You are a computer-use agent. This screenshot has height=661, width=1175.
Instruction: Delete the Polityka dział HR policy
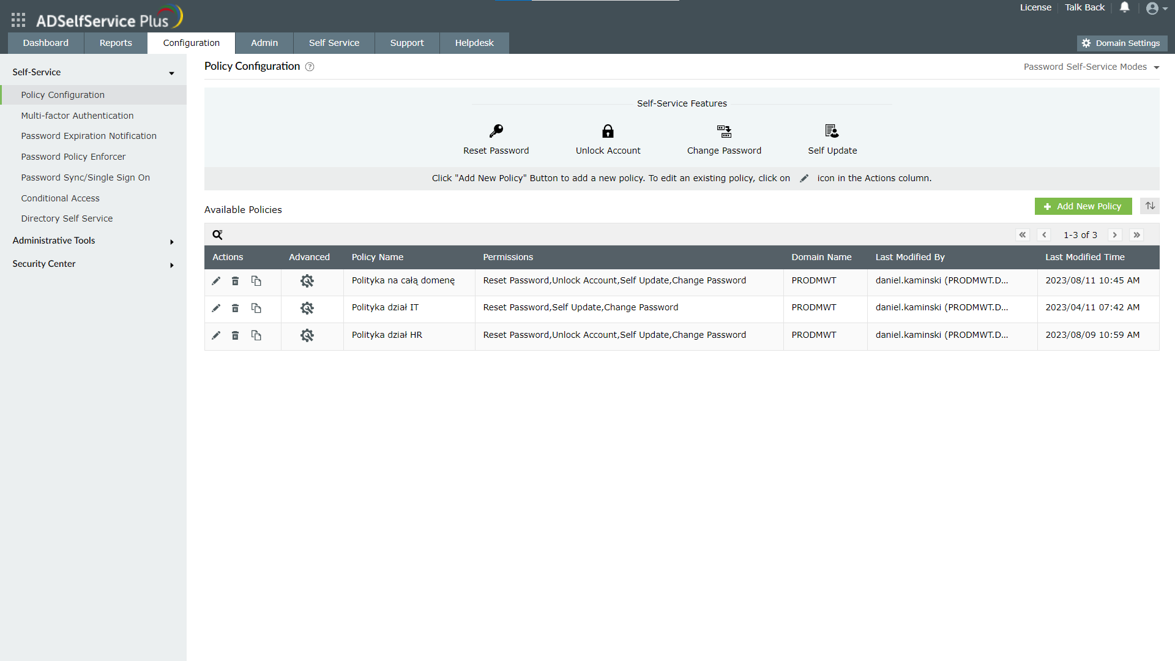[x=235, y=335]
